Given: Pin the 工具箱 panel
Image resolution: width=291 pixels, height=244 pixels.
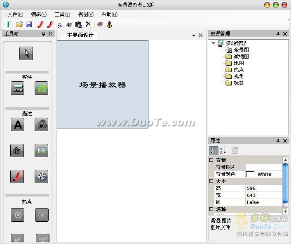Looking at the screenshot, I should coord(43,34).
